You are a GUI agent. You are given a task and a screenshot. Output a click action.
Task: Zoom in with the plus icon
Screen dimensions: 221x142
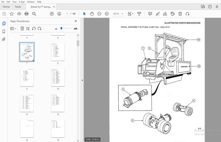click(x=107, y=14)
